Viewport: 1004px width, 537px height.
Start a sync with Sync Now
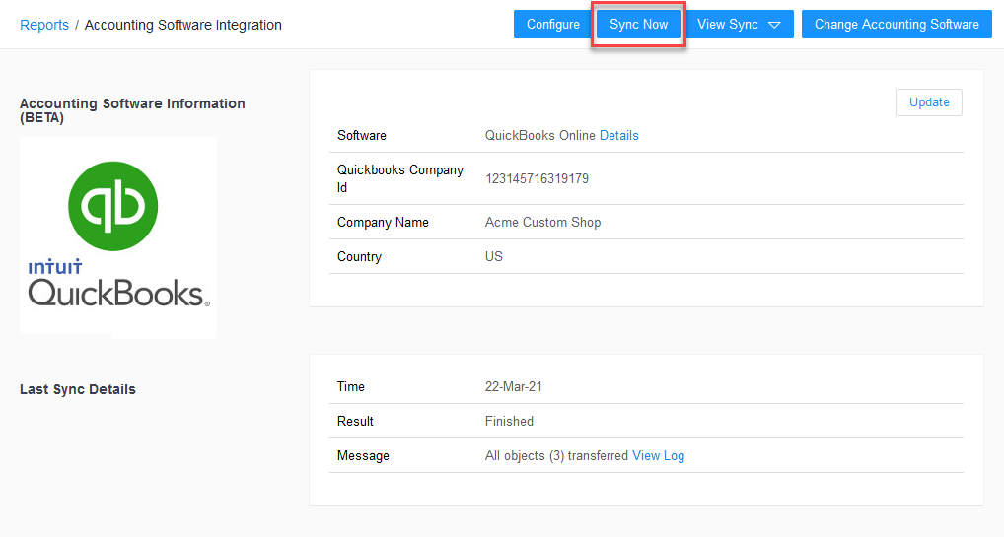pyautogui.click(x=638, y=25)
